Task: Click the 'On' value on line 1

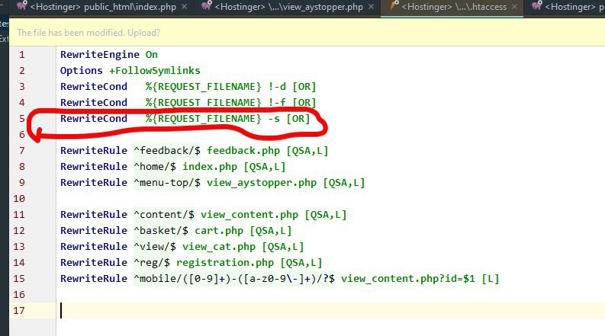Action: (x=152, y=55)
